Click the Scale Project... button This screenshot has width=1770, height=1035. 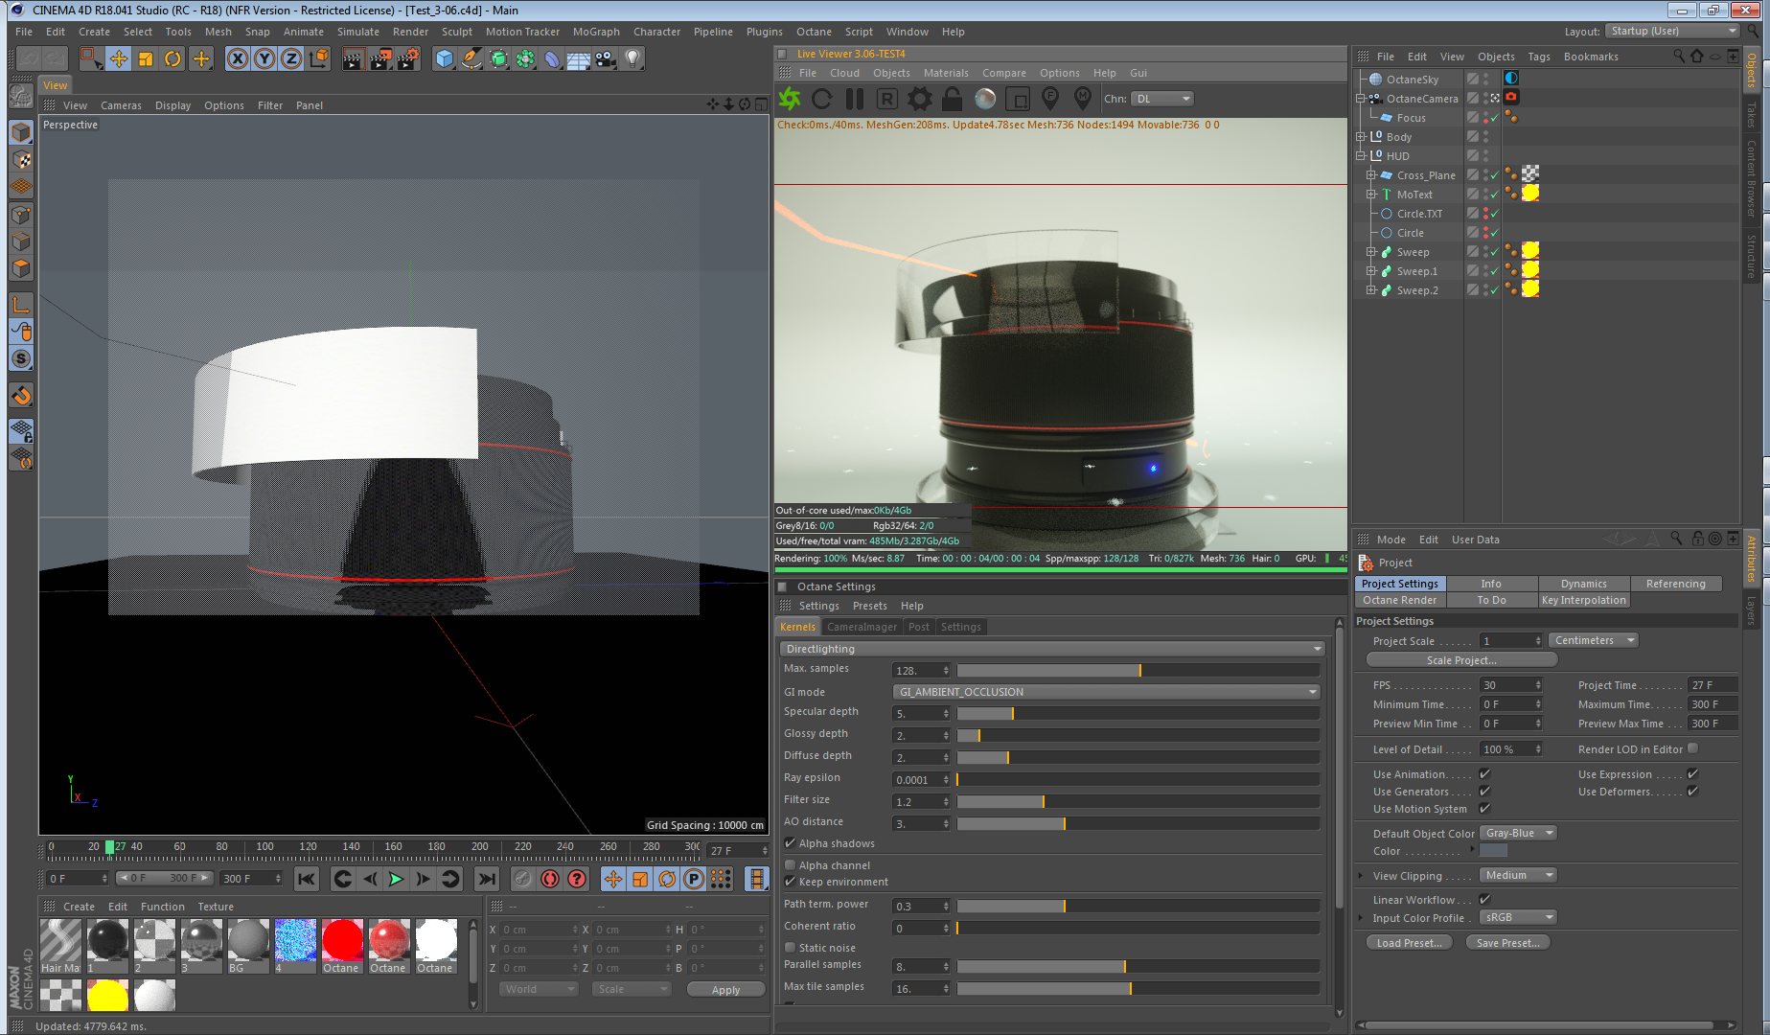[1460, 660]
